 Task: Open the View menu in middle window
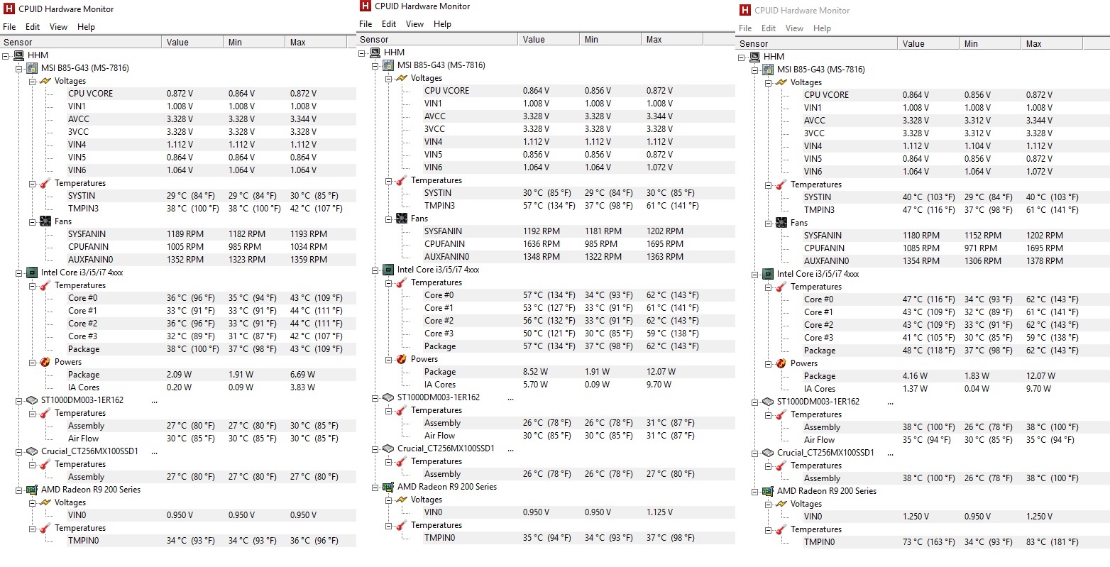414,24
